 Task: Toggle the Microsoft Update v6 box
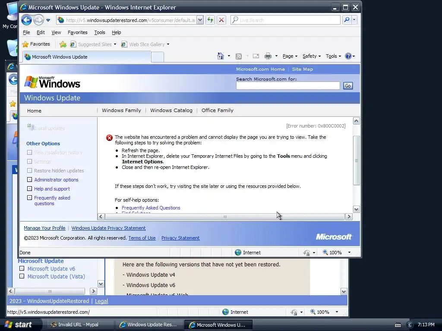point(22,268)
